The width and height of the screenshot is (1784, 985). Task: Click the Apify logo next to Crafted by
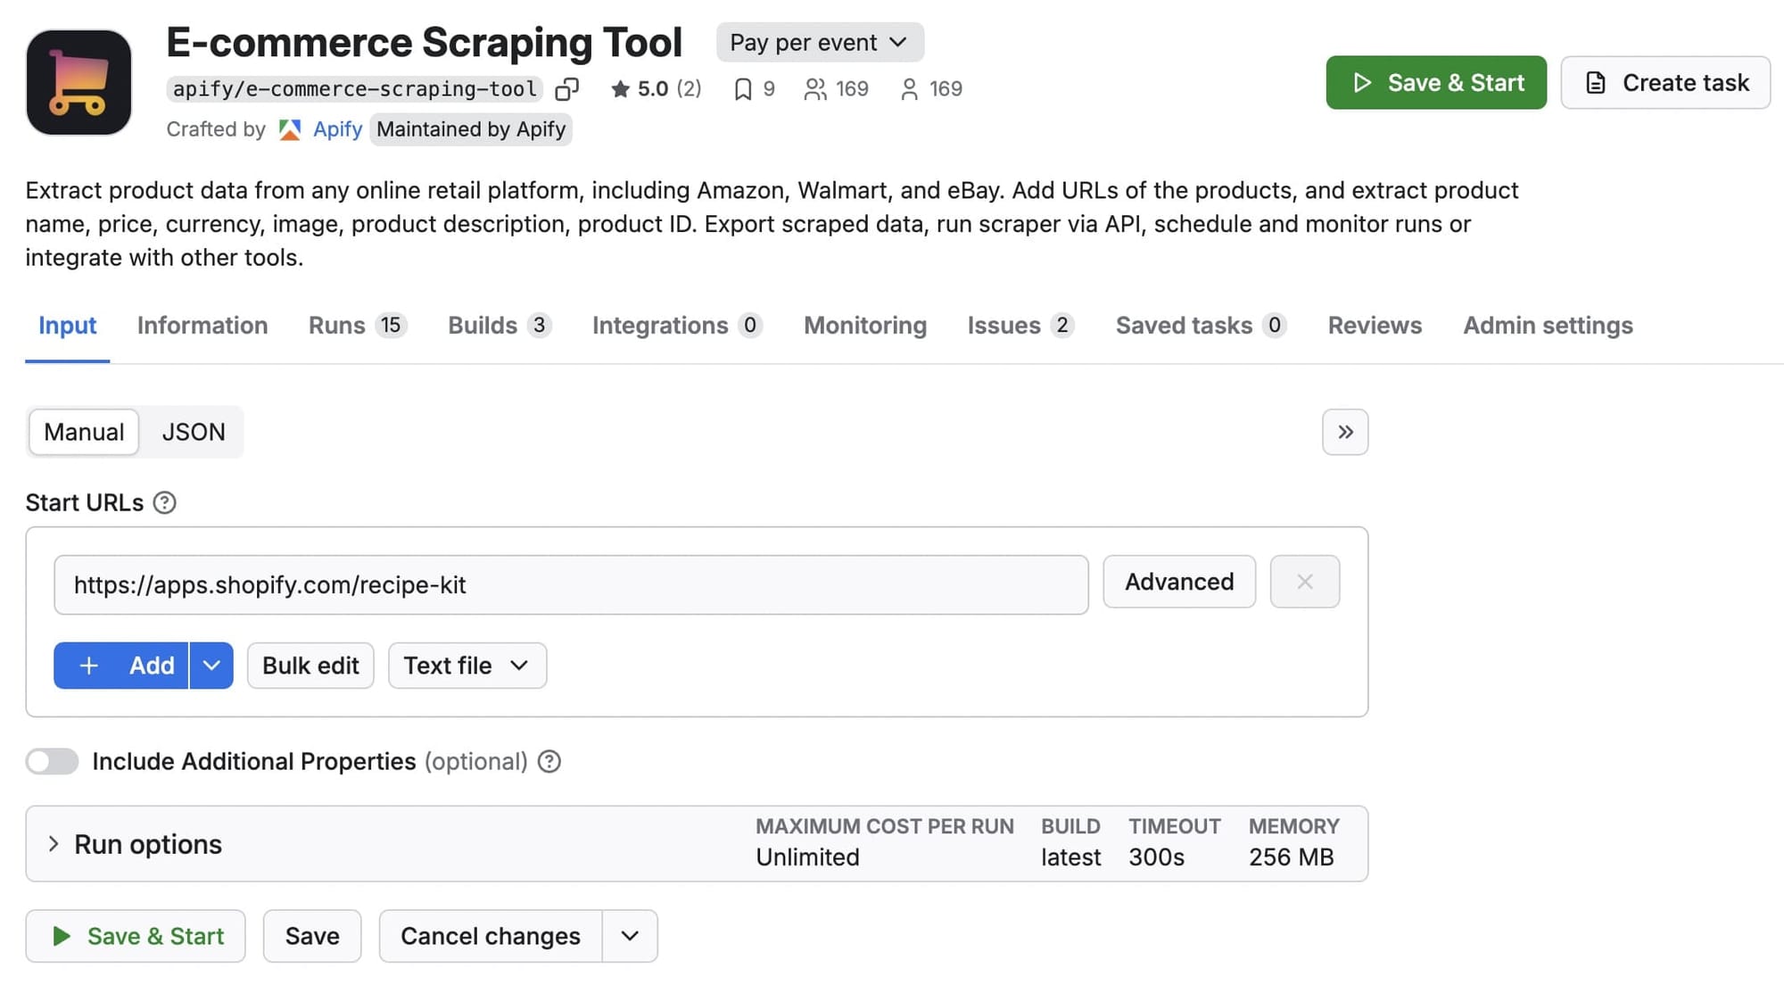(x=290, y=129)
